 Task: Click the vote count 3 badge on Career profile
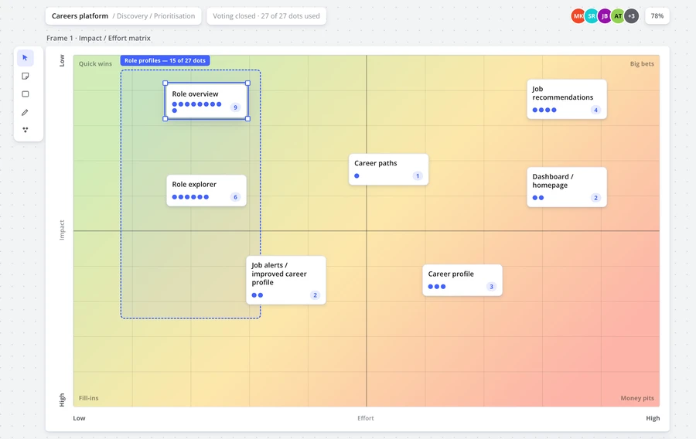[491, 287]
